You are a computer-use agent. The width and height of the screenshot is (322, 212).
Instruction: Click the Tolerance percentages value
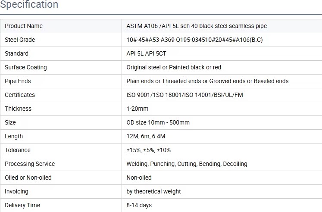click(x=148, y=150)
